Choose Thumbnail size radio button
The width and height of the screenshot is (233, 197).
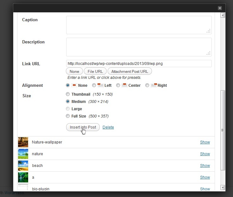[68, 94]
